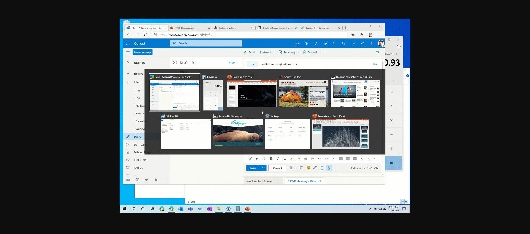Click the Outlook search box
The width and height of the screenshot is (530, 234).
(206, 43)
